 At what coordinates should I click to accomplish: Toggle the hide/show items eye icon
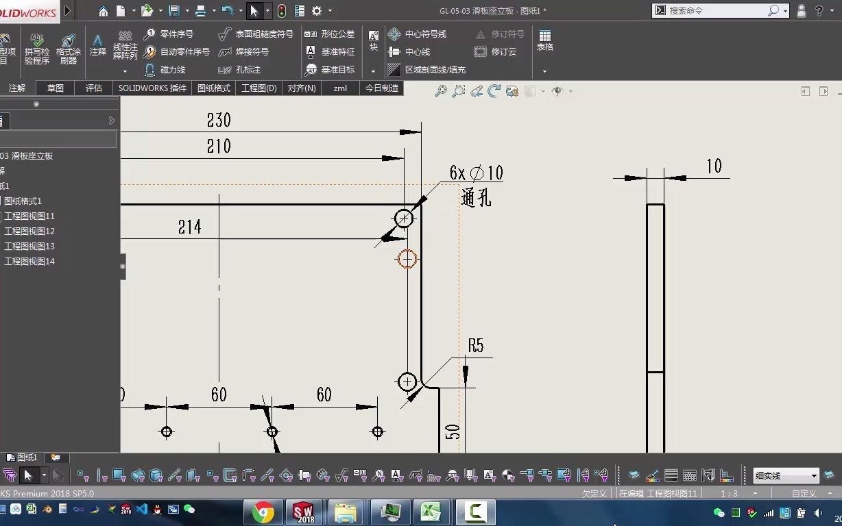(557, 91)
